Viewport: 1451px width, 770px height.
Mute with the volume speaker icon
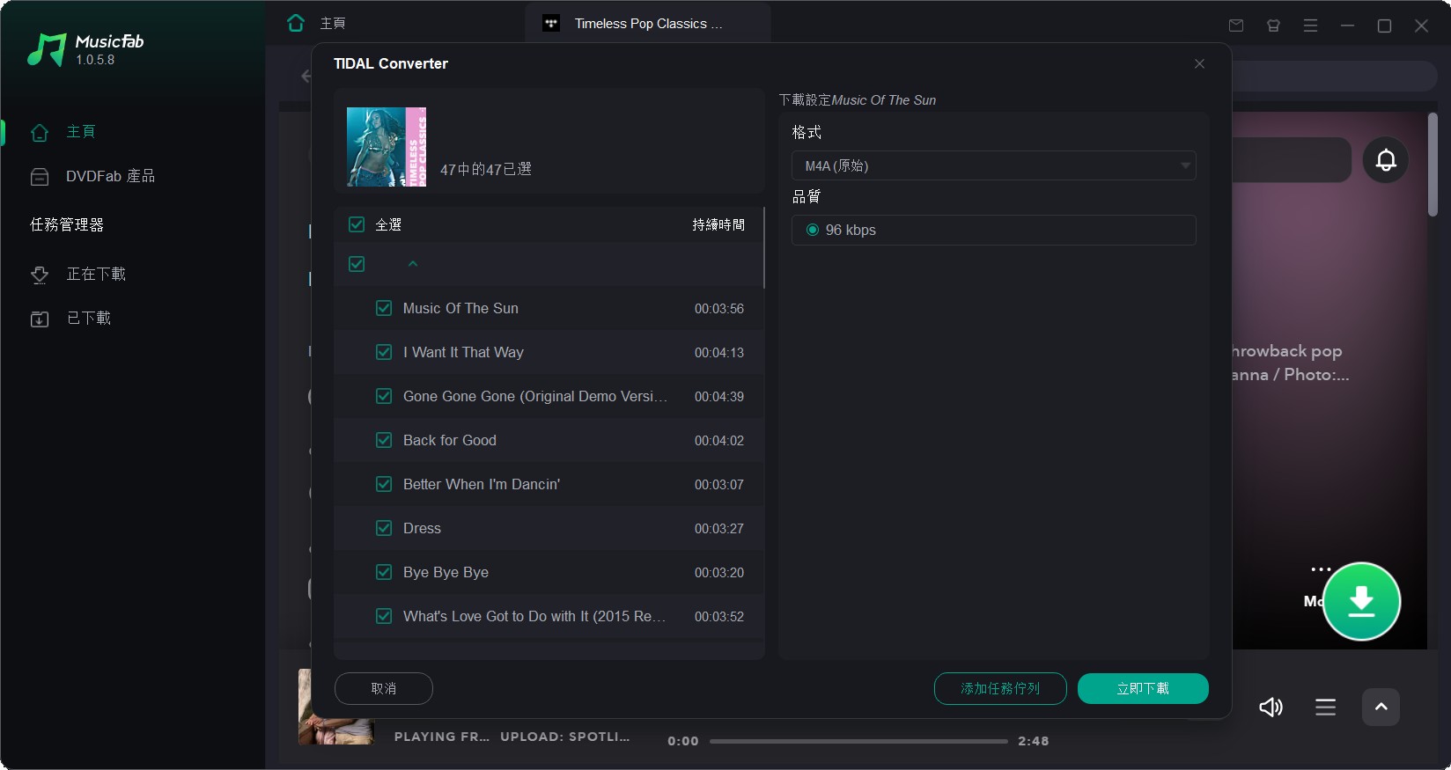tap(1271, 707)
